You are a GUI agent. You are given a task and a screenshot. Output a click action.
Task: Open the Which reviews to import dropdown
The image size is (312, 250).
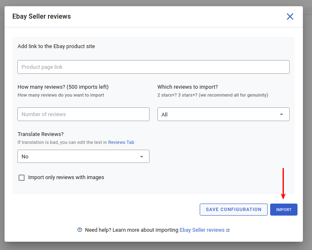[223, 114]
